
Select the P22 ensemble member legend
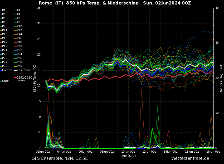click(x=20, y=50)
